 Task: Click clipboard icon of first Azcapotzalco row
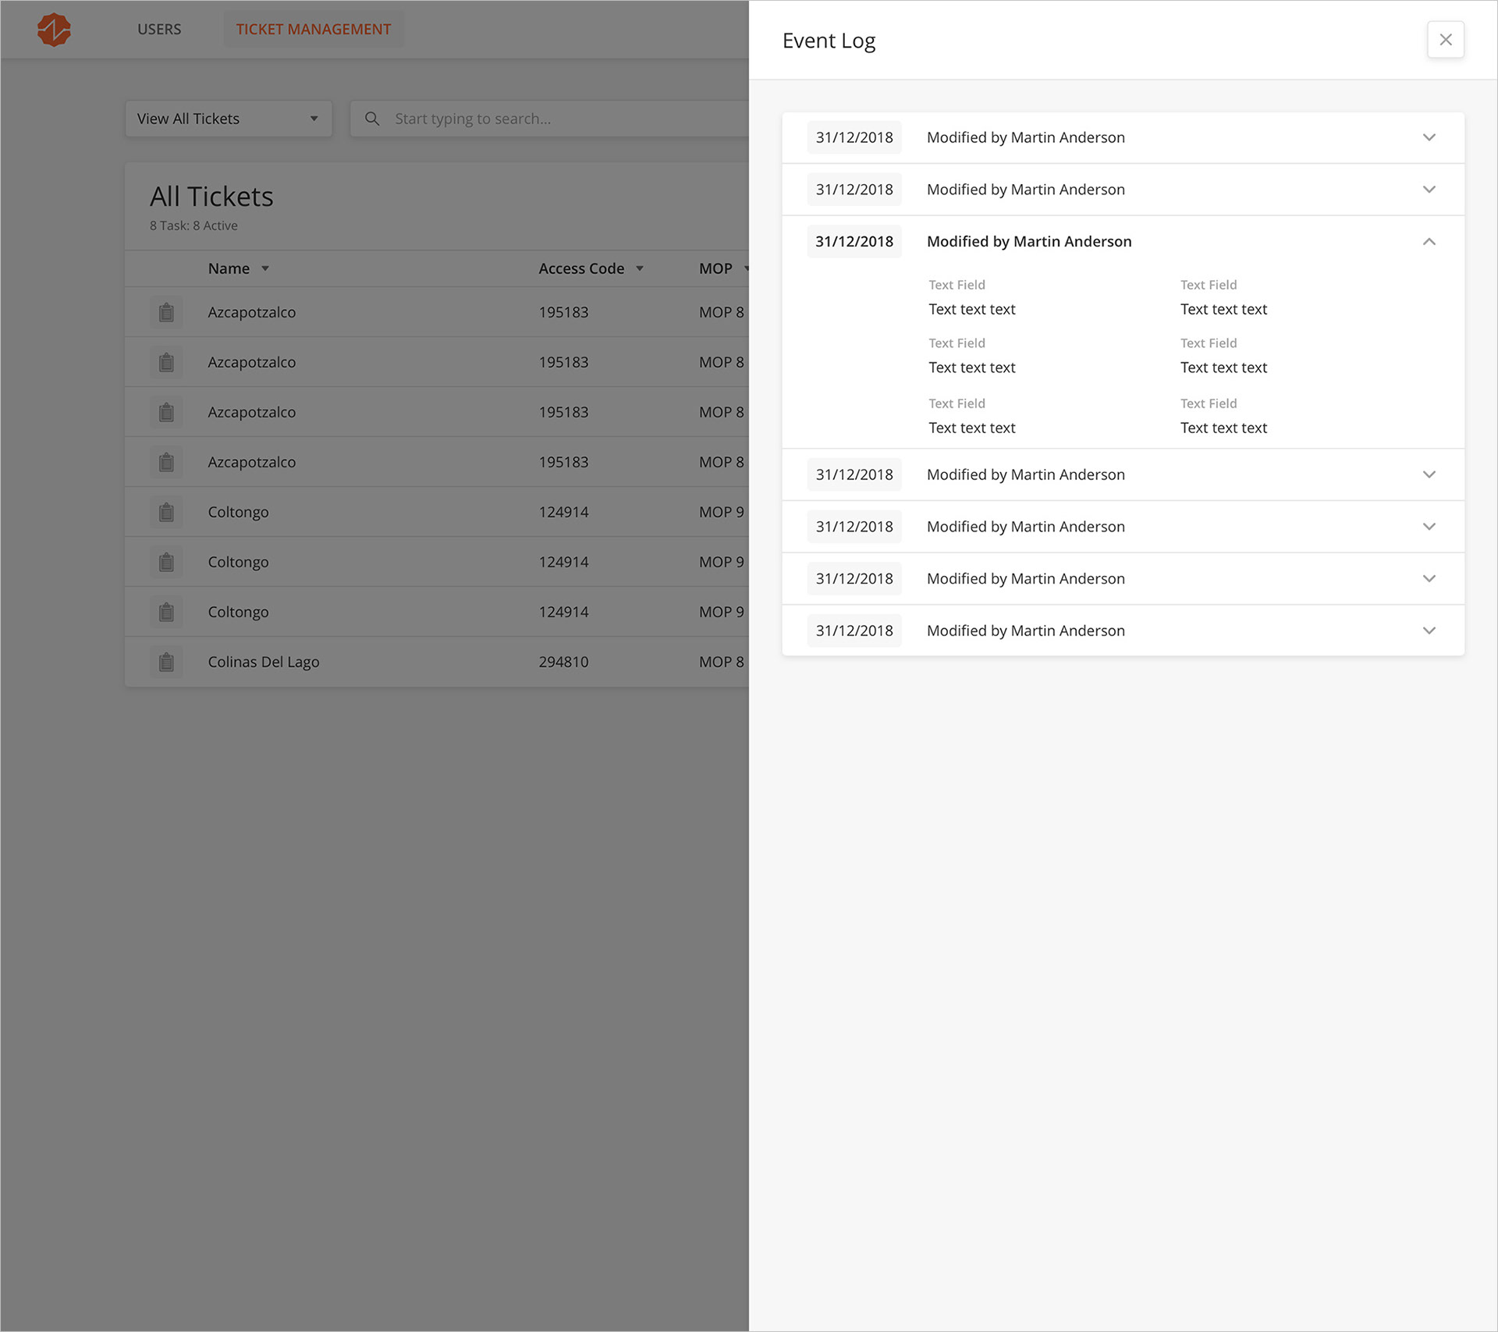[166, 312]
